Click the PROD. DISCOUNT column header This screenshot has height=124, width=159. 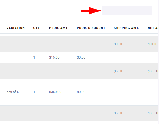point(91,28)
